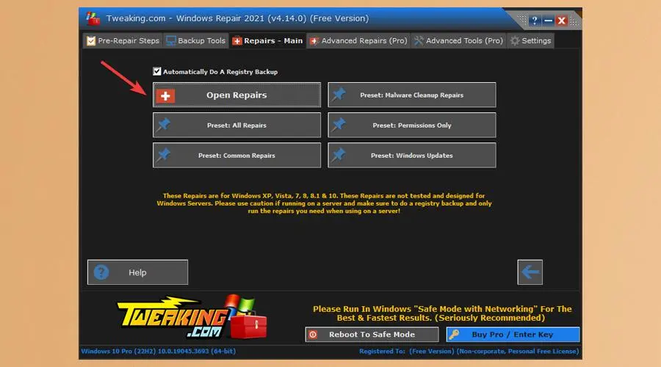The image size is (661, 367).
Task: Click the pin icon on Preset: Common Repairs
Action: (x=163, y=156)
